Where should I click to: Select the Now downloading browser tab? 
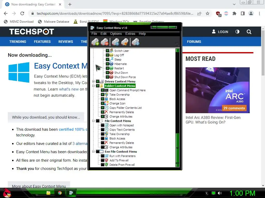(33, 4)
